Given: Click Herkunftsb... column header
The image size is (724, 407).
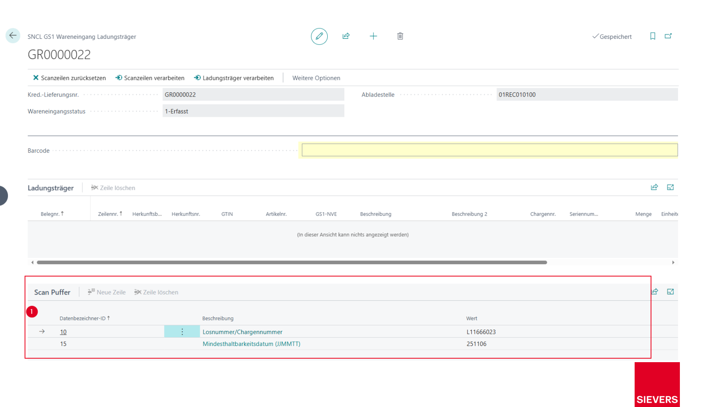Looking at the screenshot, I should [x=147, y=214].
